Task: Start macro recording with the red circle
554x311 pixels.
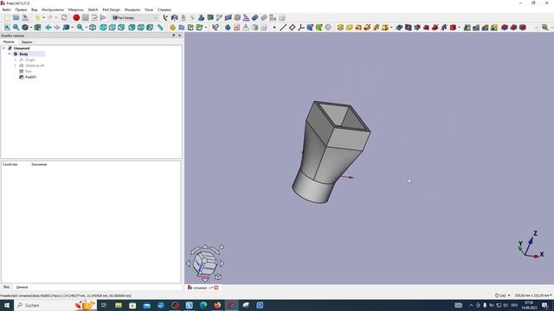Action: coord(76,17)
